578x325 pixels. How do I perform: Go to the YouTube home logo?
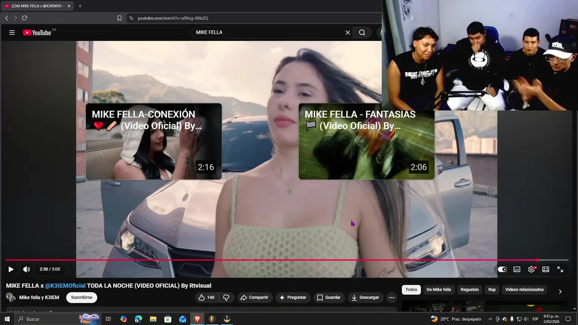(37, 32)
